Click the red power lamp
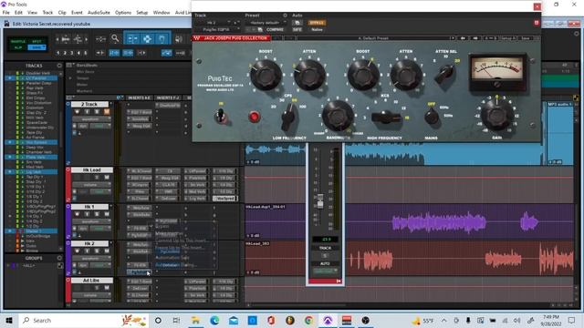The image size is (584, 328). coord(254,118)
